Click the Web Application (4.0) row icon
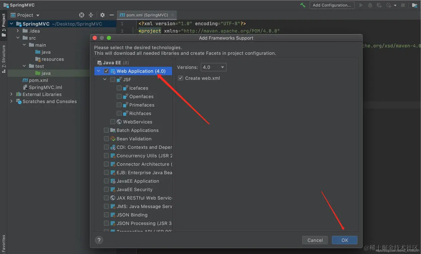 pos(113,71)
